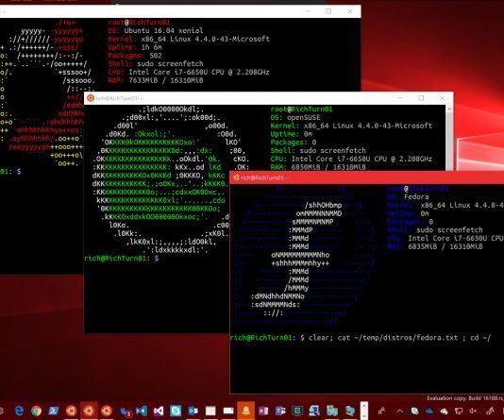
Task: Click 'OS: Ubuntu 16.04 xenial' text
Action: pyautogui.click(x=156, y=30)
